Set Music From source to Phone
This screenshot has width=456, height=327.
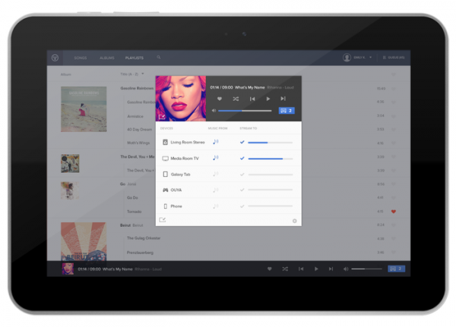216,206
